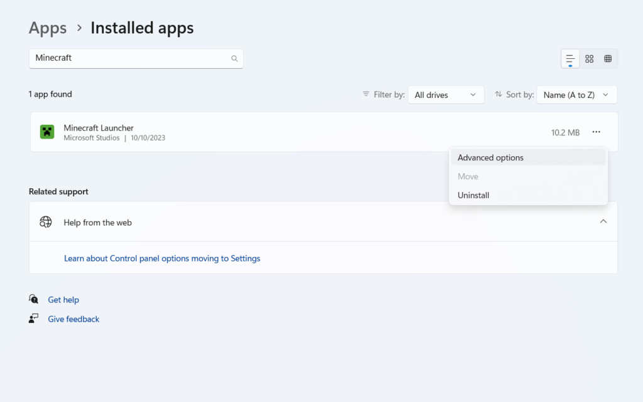
Task: Open the All drives filter dropdown
Action: click(x=446, y=94)
